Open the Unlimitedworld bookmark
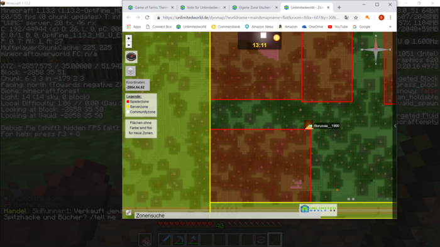The height and width of the screenshot is (247, 440). [x=191, y=27]
